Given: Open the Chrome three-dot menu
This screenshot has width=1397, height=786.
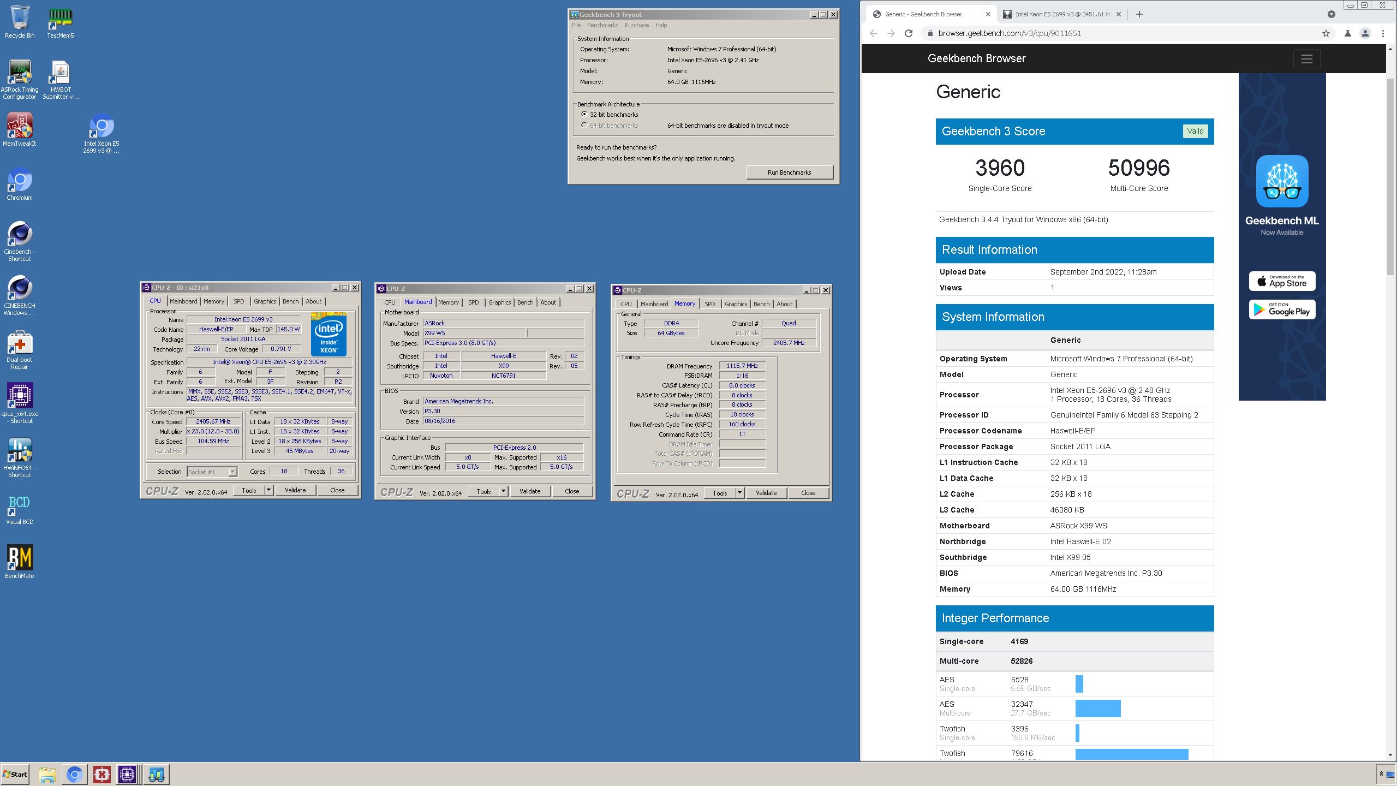Looking at the screenshot, I should coord(1383,33).
